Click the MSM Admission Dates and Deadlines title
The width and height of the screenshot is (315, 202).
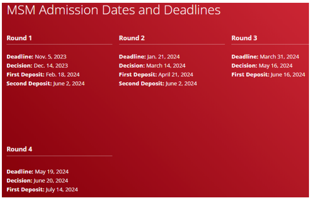[x=113, y=10]
